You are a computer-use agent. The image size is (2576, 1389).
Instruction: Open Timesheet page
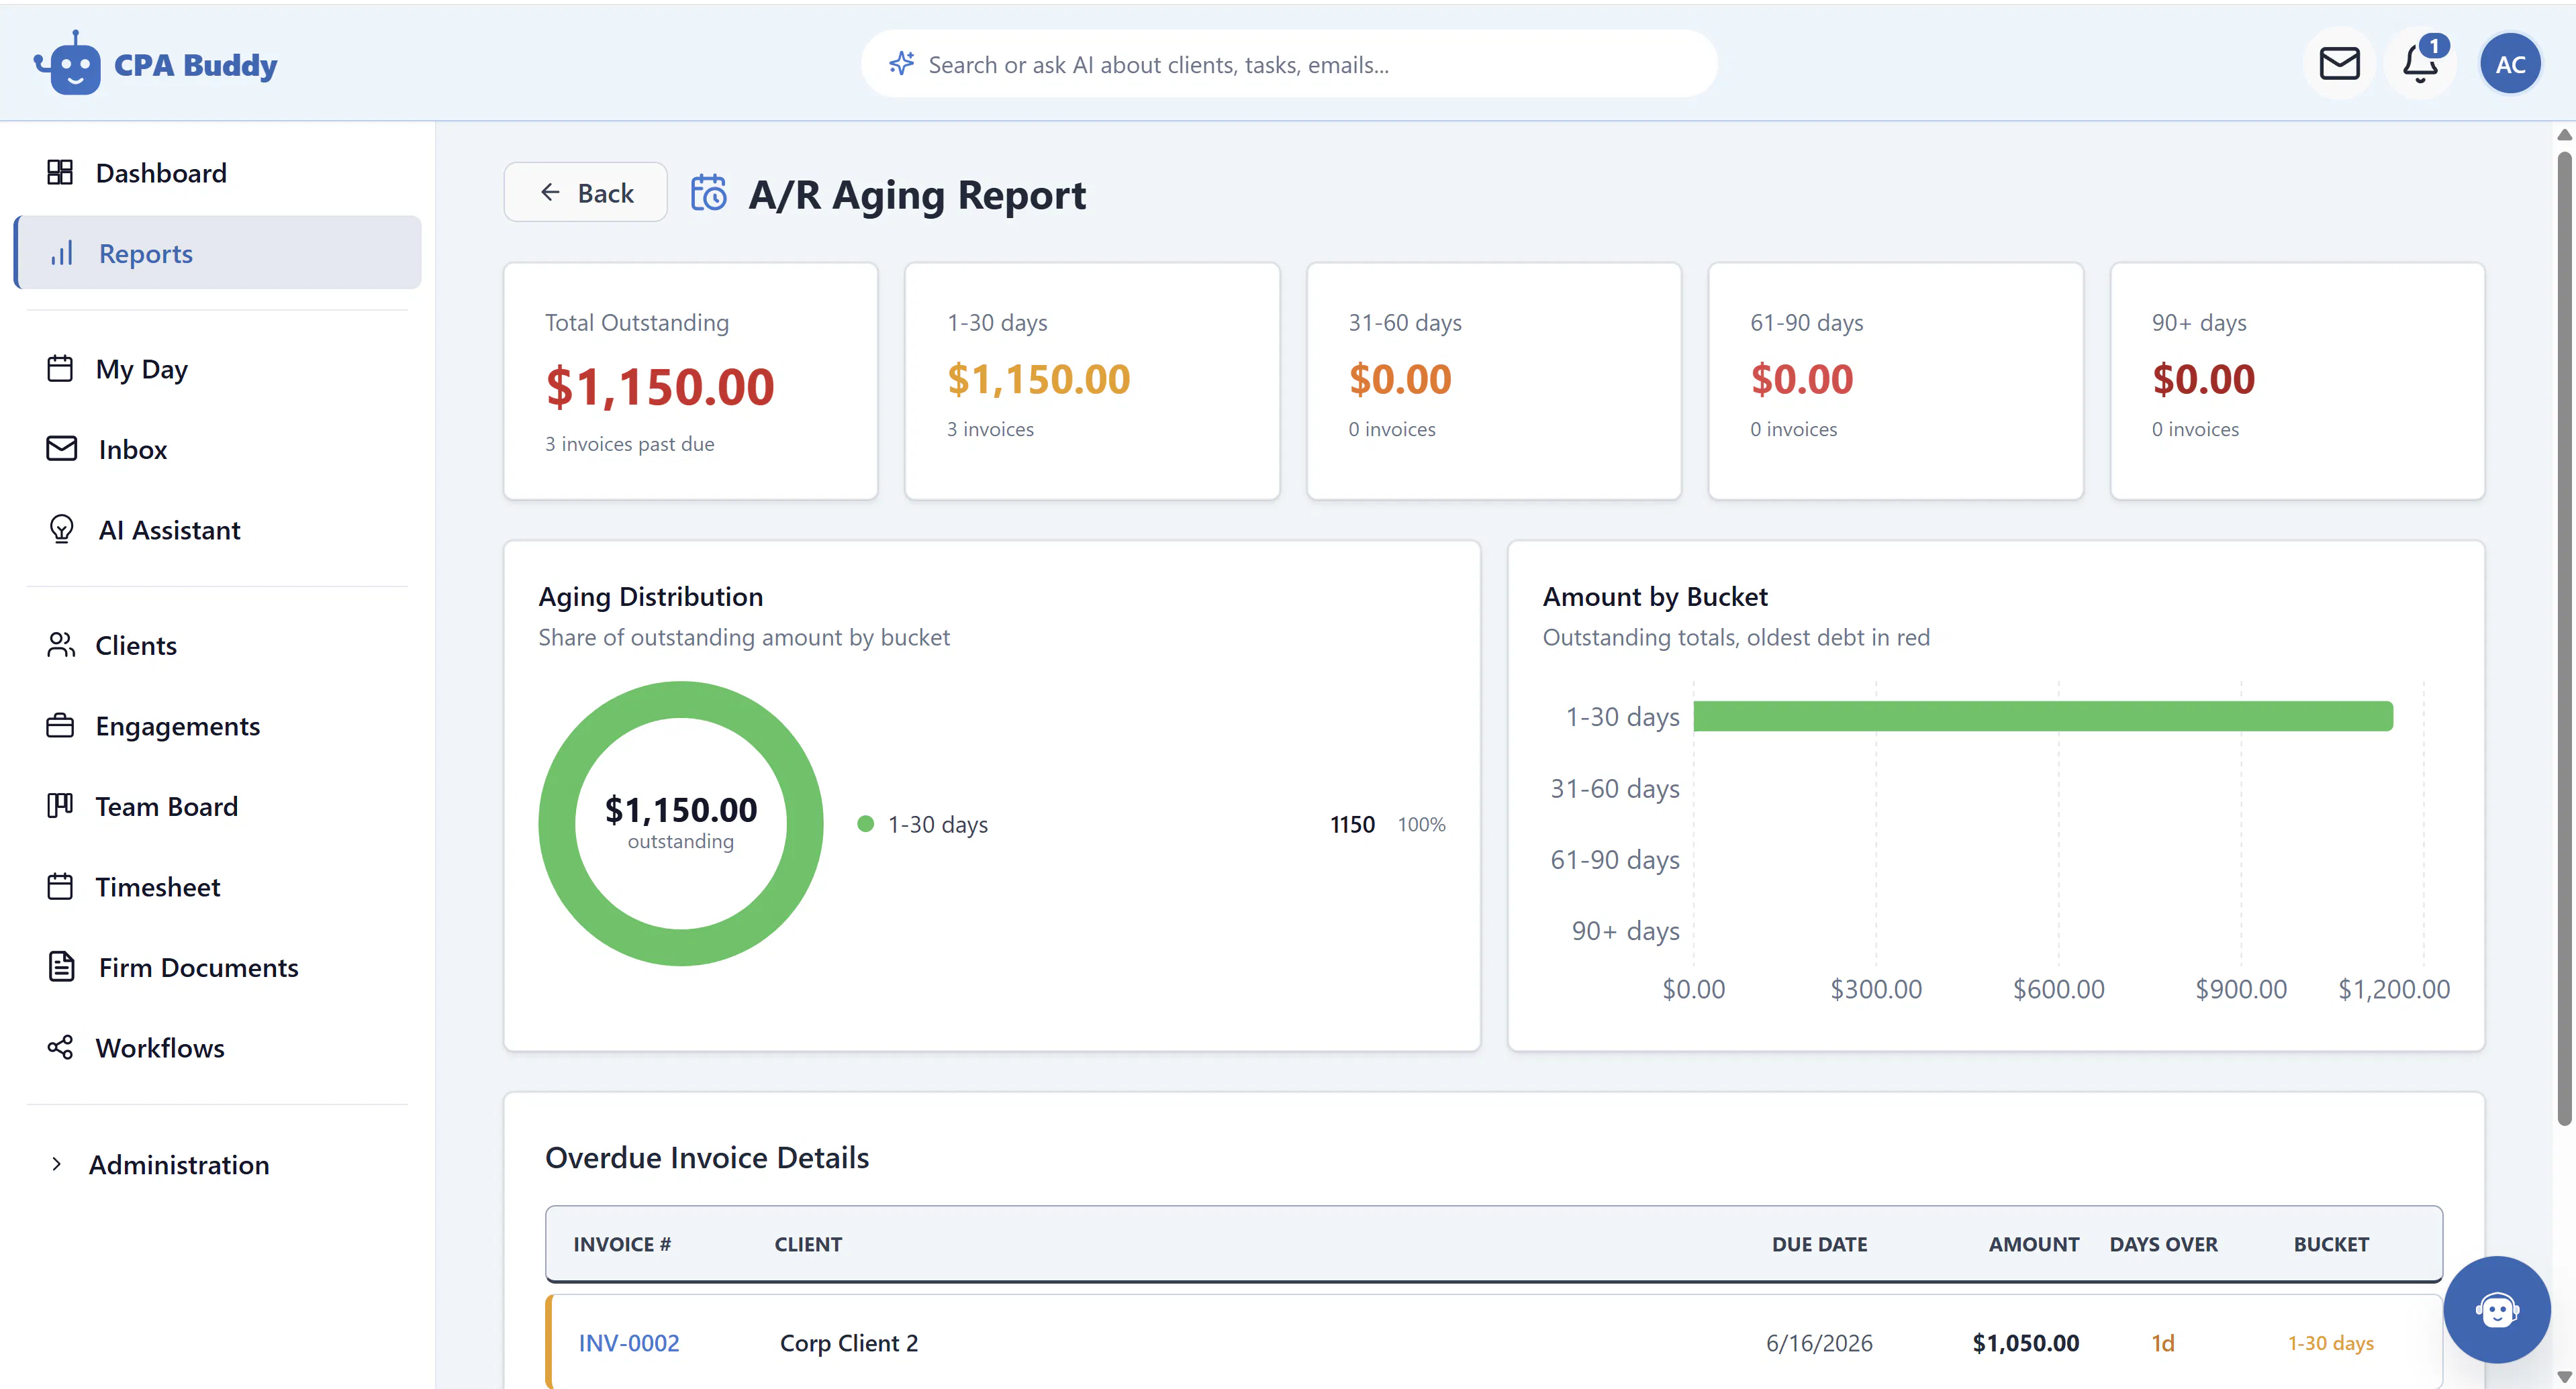pyautogui.click(x=217, y=887)
